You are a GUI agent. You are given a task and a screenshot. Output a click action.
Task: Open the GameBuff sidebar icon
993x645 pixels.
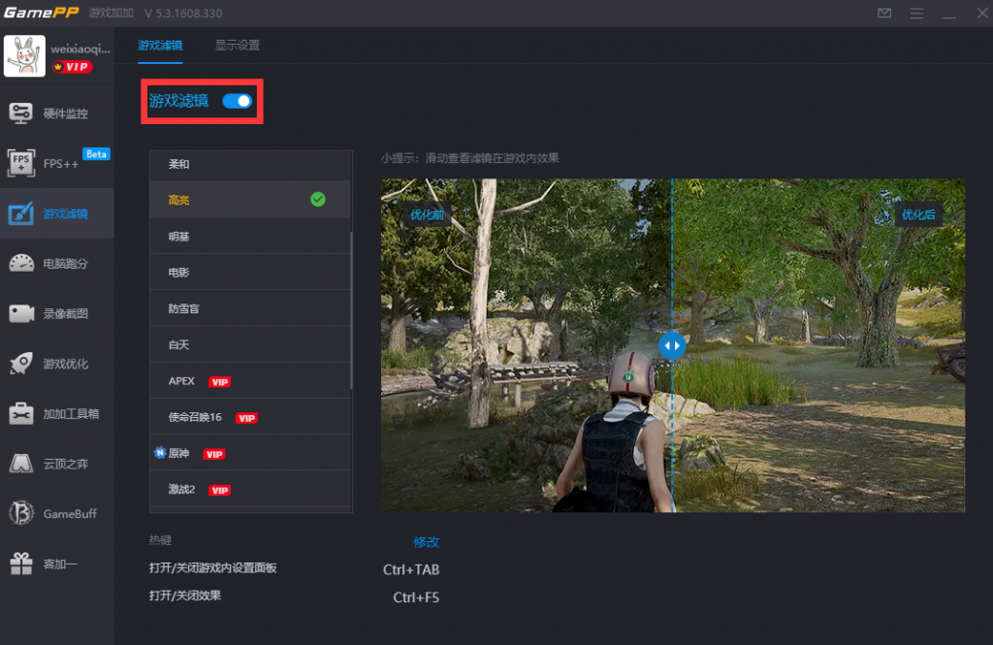21,513
